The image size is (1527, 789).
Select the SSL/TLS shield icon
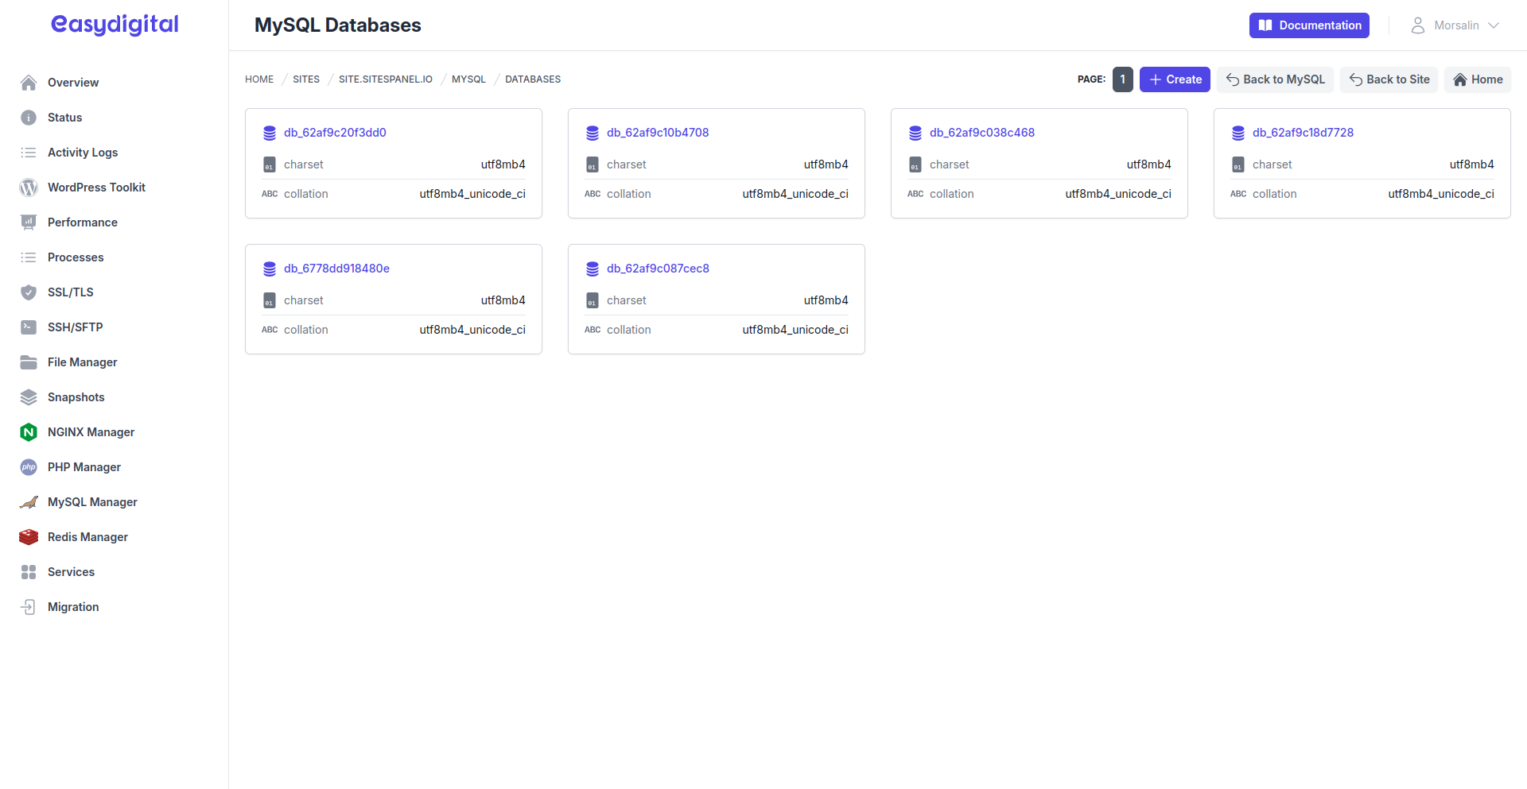[x=28, y=292]
